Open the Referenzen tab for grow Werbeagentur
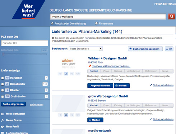This screenshot has width=176, height=134. click(x=151, y=106)
